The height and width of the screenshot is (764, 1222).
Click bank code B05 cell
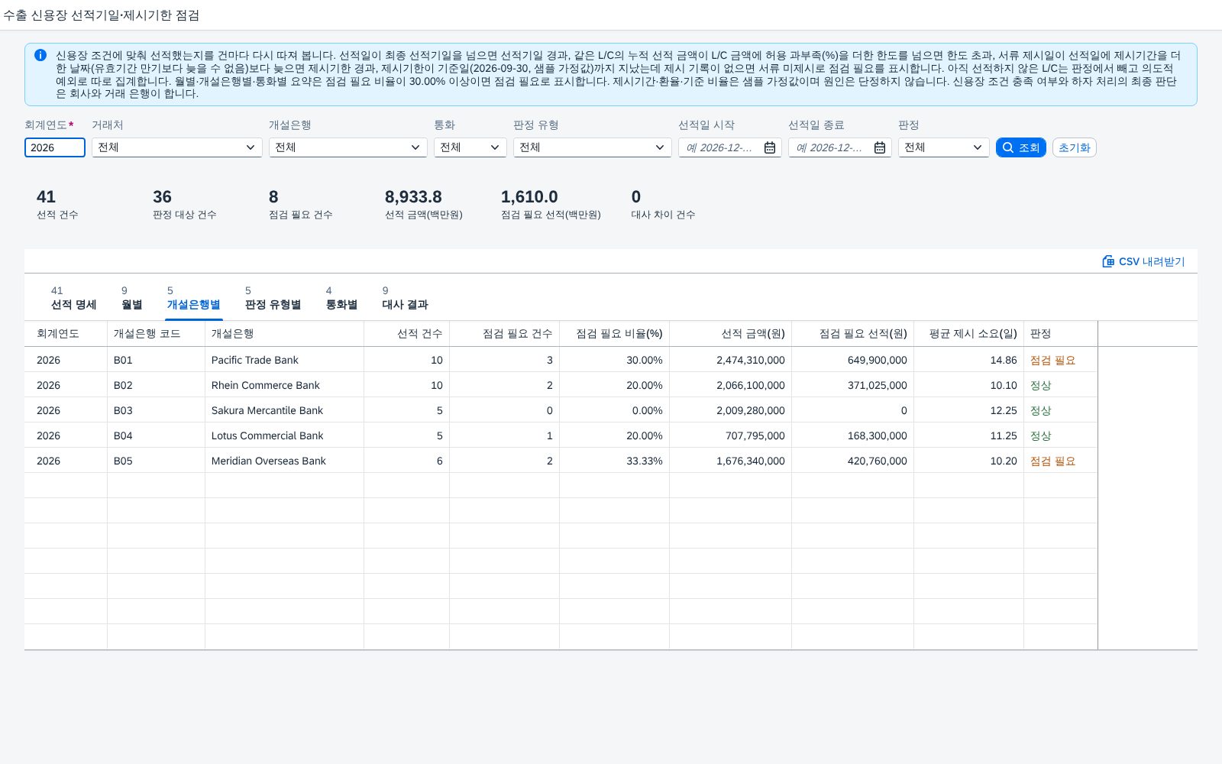[156, 461]
